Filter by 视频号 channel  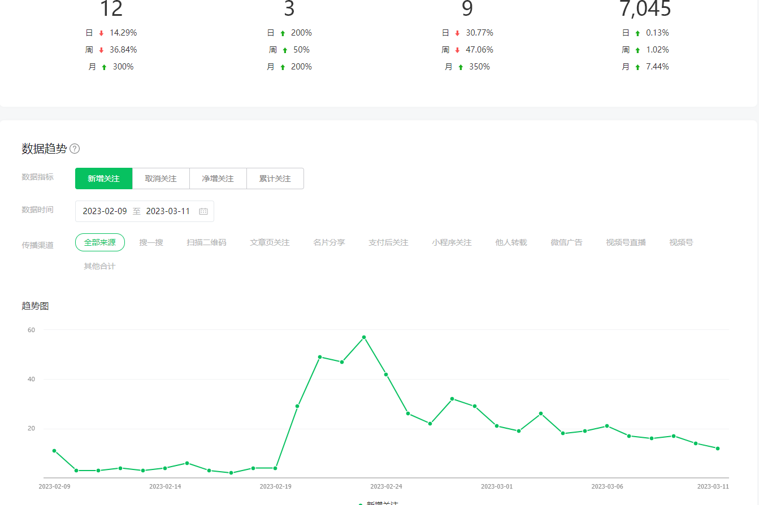point(682,242)
